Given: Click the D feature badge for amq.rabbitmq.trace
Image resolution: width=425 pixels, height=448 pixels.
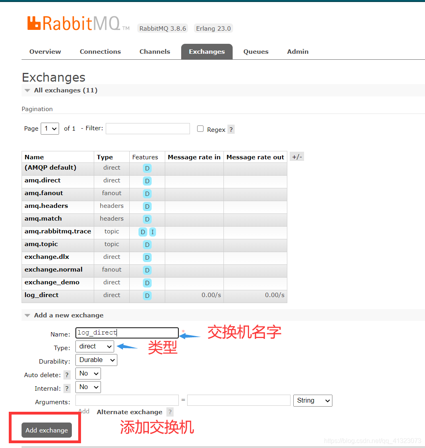Looking at the screenshot, I should (x=143, y=232).
